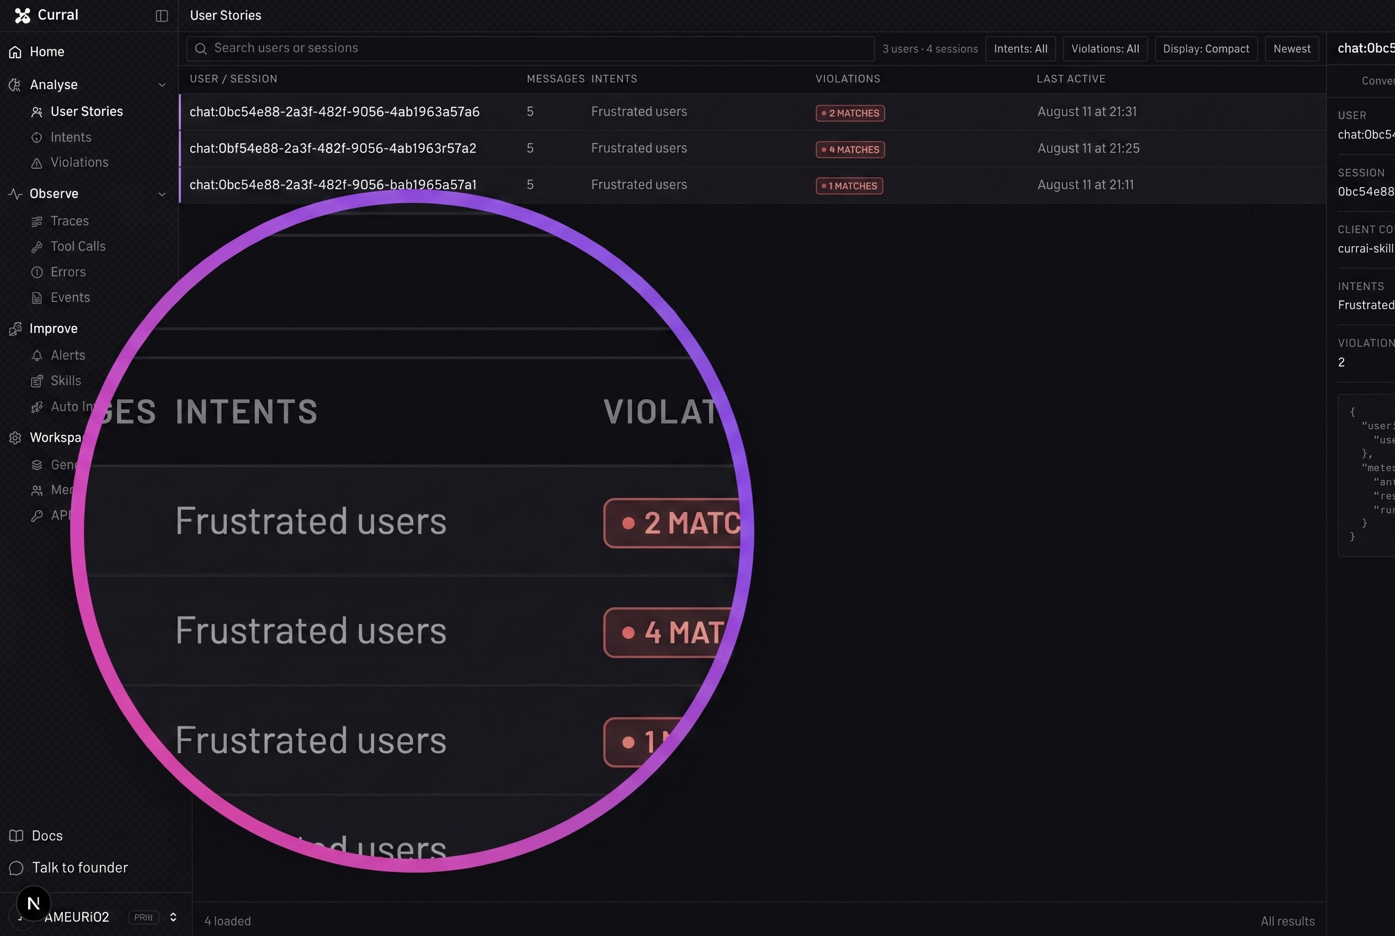Click the N avatar badge
1395x936 pixels.
point(34,903)
